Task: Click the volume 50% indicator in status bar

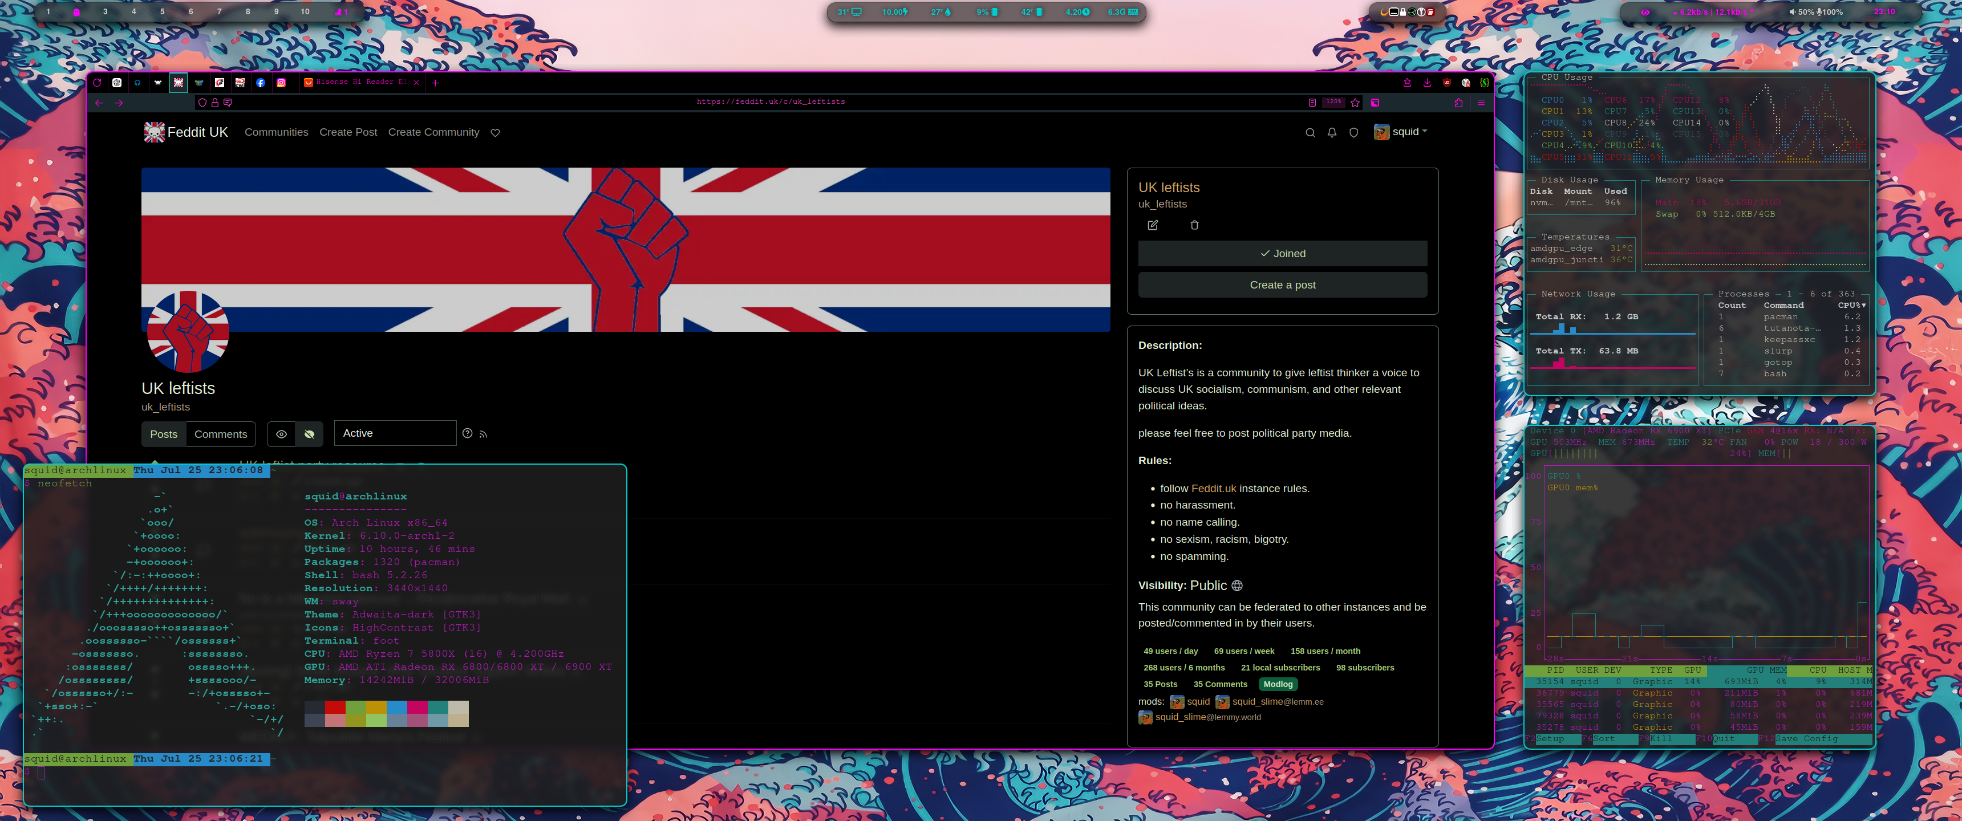Action: pyautogui.click(x=1801, y=12)
